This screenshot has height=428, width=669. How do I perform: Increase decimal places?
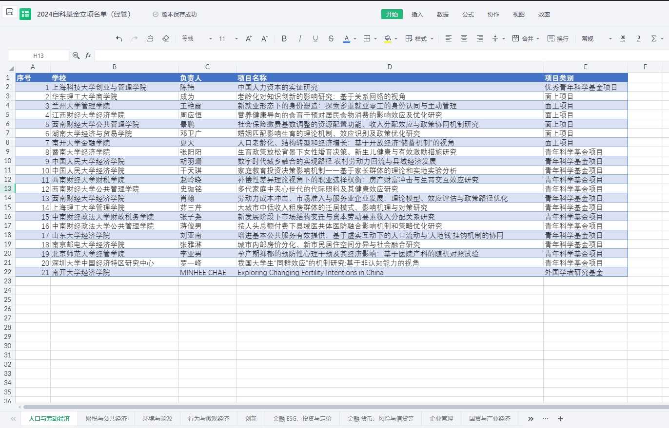tap(623, 38)
